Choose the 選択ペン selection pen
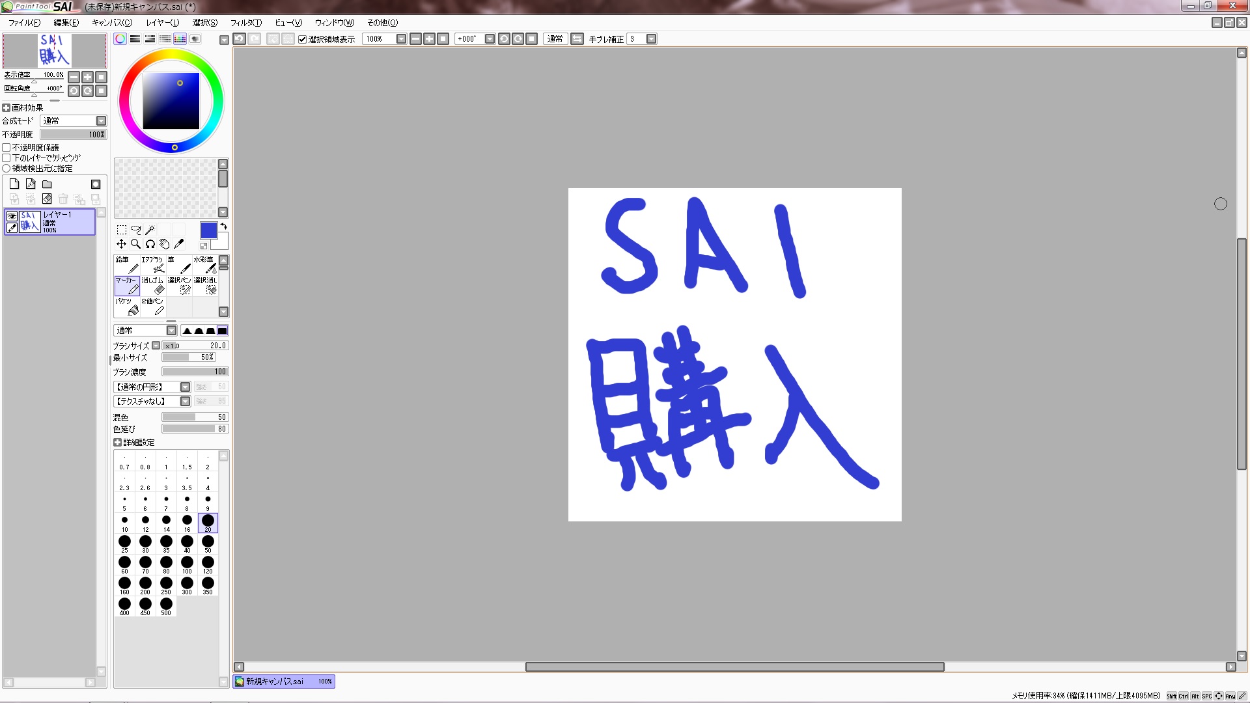 coord(179,286)
